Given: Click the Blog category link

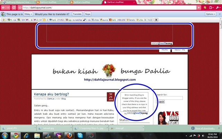Looking at the screenshot, I should pyautogui.click(x=63, y=99).
